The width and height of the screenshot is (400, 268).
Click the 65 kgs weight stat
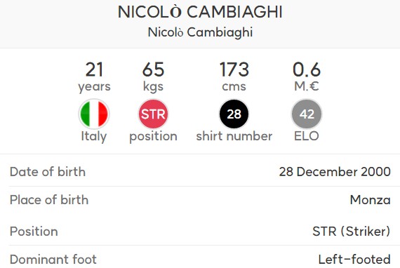[x=153, y=76]
